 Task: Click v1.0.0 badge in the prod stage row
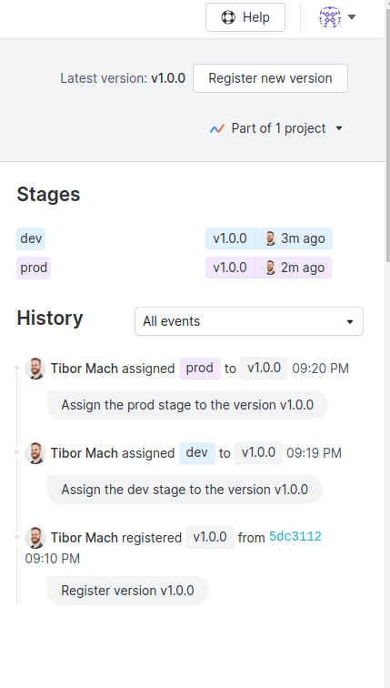230,268
